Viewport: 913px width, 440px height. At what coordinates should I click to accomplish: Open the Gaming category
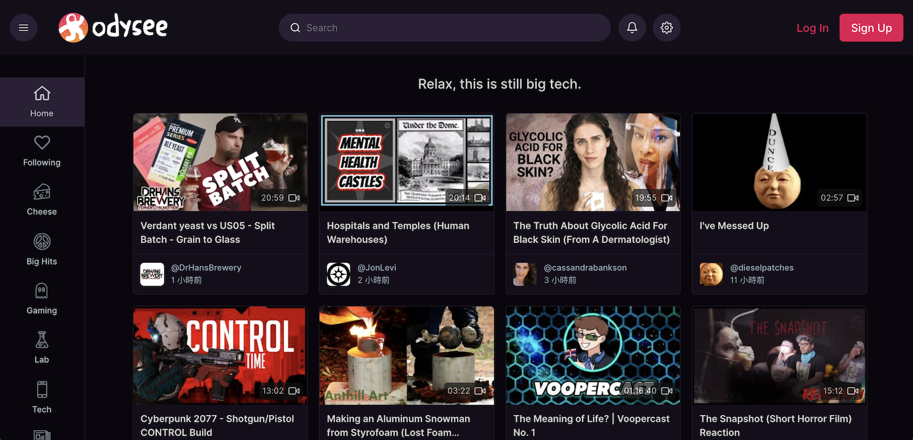(x=42, y=299)
